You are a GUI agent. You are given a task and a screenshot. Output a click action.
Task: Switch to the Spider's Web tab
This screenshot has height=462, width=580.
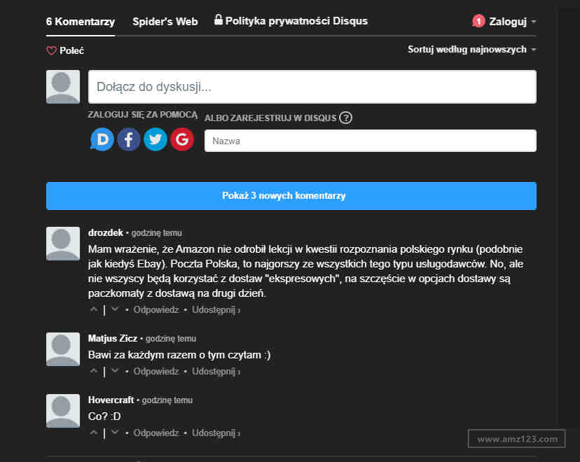coord(165,22)
